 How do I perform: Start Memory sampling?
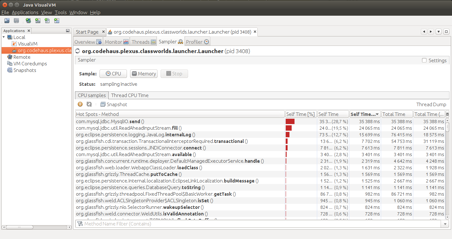point(144,74)
